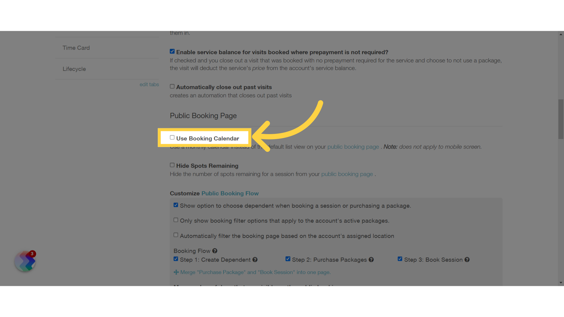This screenshot has width=564, height=317.
Task: Toggle Only show booking filter options
Action: 176,220
